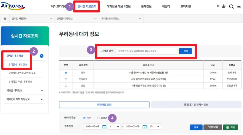Image resolution: width=243 pixels, height=135 pixels.
Task: Switch language with the En globe icon
Action: pyautogui.click(x=221, y=6)
